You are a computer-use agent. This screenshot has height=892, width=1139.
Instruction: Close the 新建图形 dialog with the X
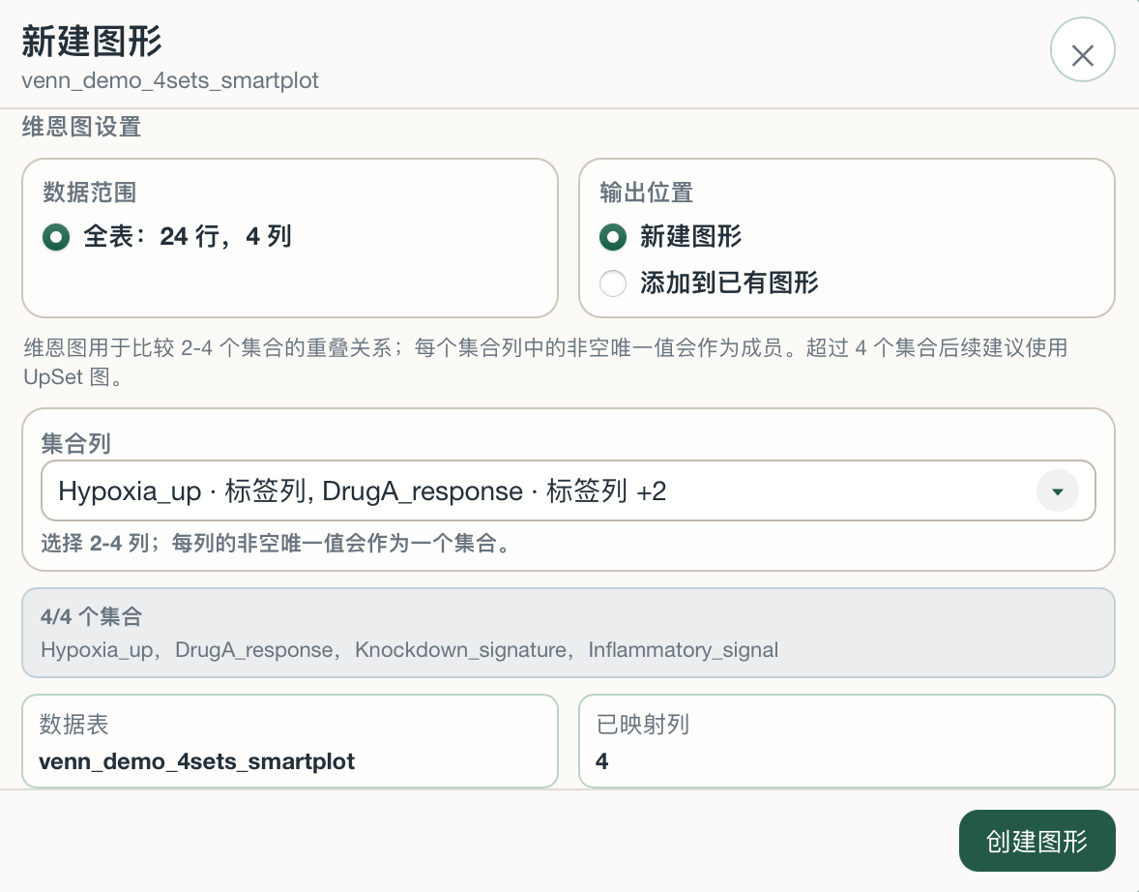pyautogui.click(x=1082, y=49)
